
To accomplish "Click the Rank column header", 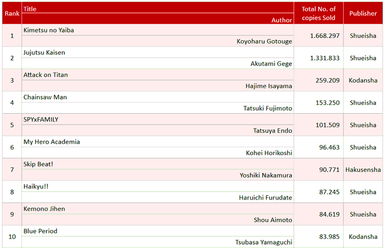I will pos(12,13).
